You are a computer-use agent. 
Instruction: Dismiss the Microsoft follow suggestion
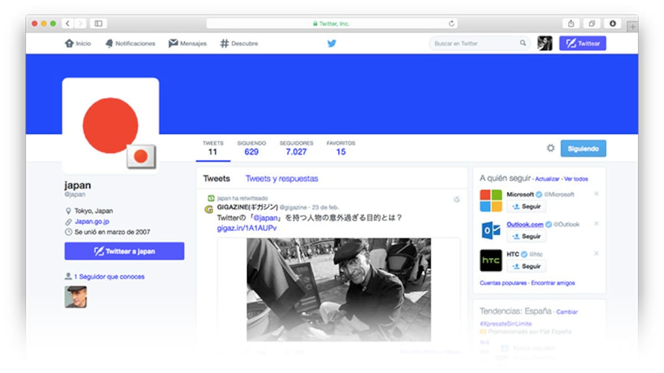click(x=596, y=194)
